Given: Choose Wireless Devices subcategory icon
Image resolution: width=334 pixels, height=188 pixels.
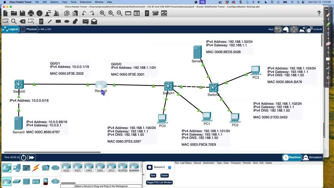Looking at the screenshot, I should tap(36, 181).
